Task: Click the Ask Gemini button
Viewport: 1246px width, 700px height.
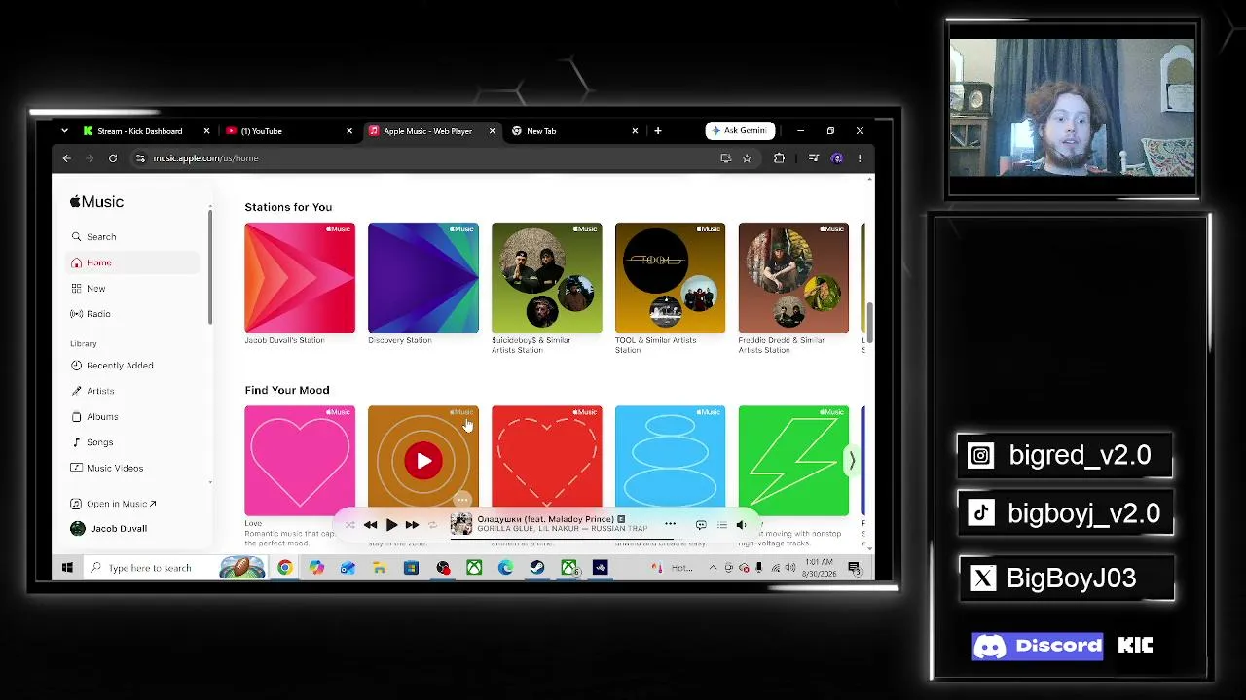Action: [740, 130]
